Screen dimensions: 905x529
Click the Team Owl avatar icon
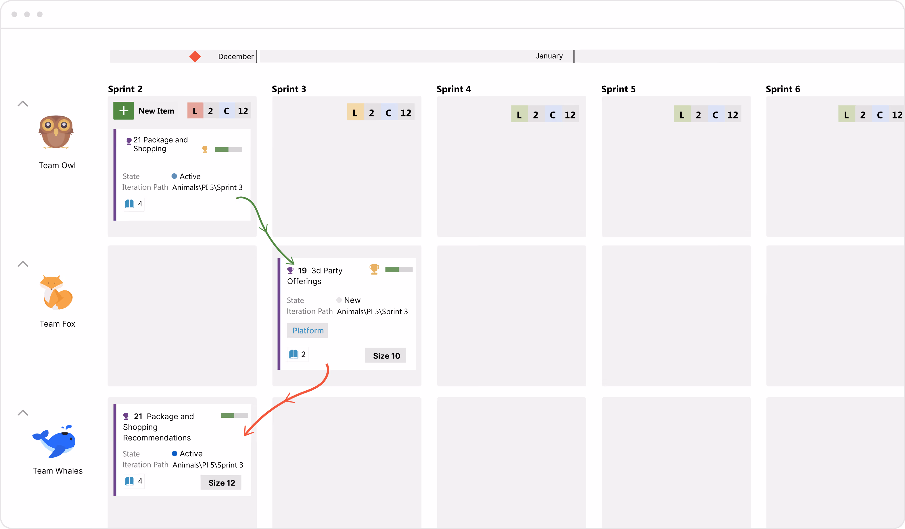coord(56,132)
